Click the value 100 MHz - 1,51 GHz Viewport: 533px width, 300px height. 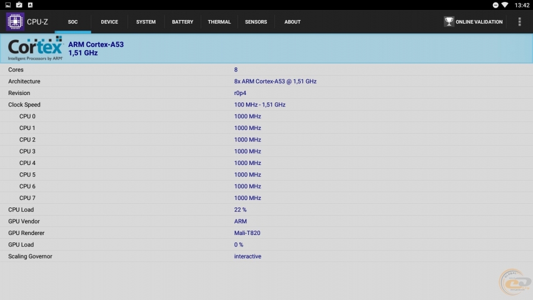coord(260,105)
